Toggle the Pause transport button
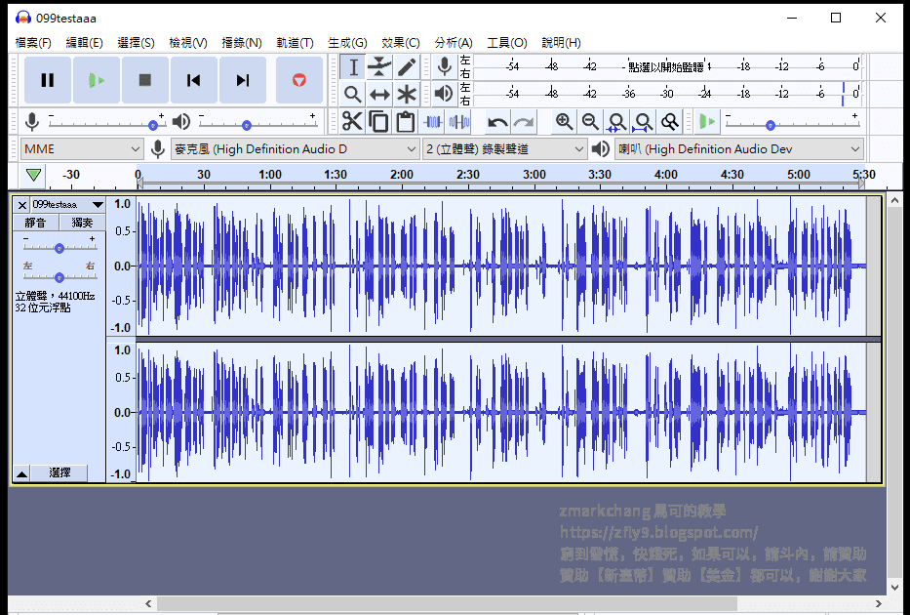This screenshot has width=910, height=615. [x=47, y=79]
